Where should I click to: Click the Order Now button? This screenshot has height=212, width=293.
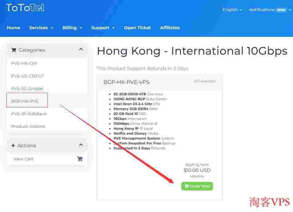coord(197,186)
